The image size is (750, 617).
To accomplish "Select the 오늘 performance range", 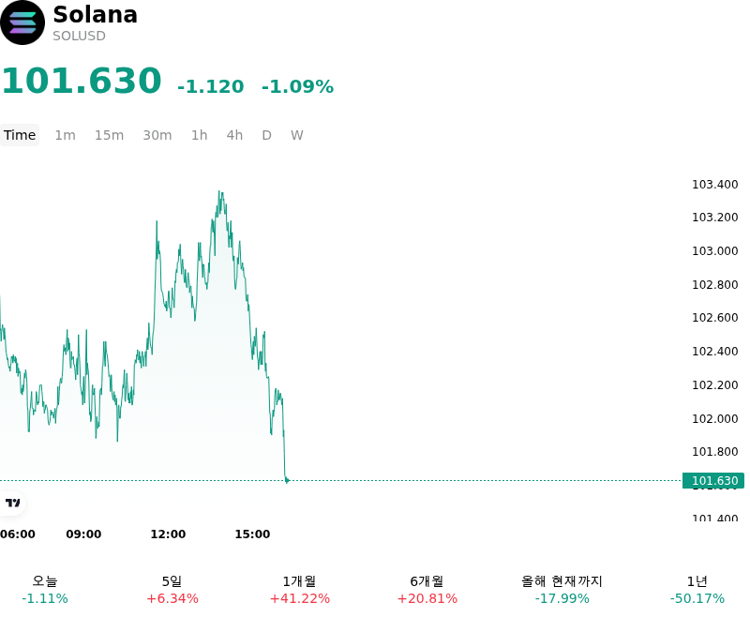I will coord(45,590).
